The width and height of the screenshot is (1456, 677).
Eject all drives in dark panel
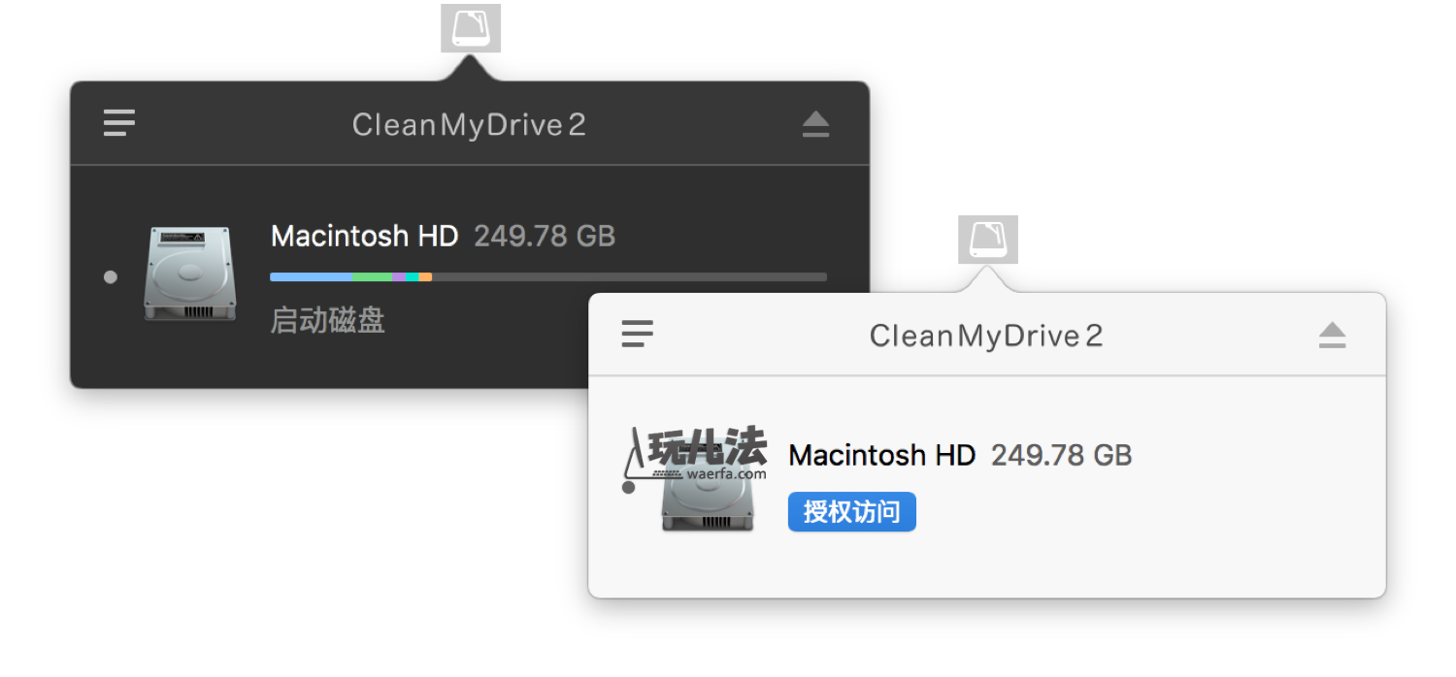[816, 124]
